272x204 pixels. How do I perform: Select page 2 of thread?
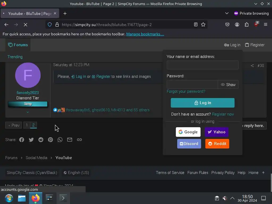pos(33,125)
